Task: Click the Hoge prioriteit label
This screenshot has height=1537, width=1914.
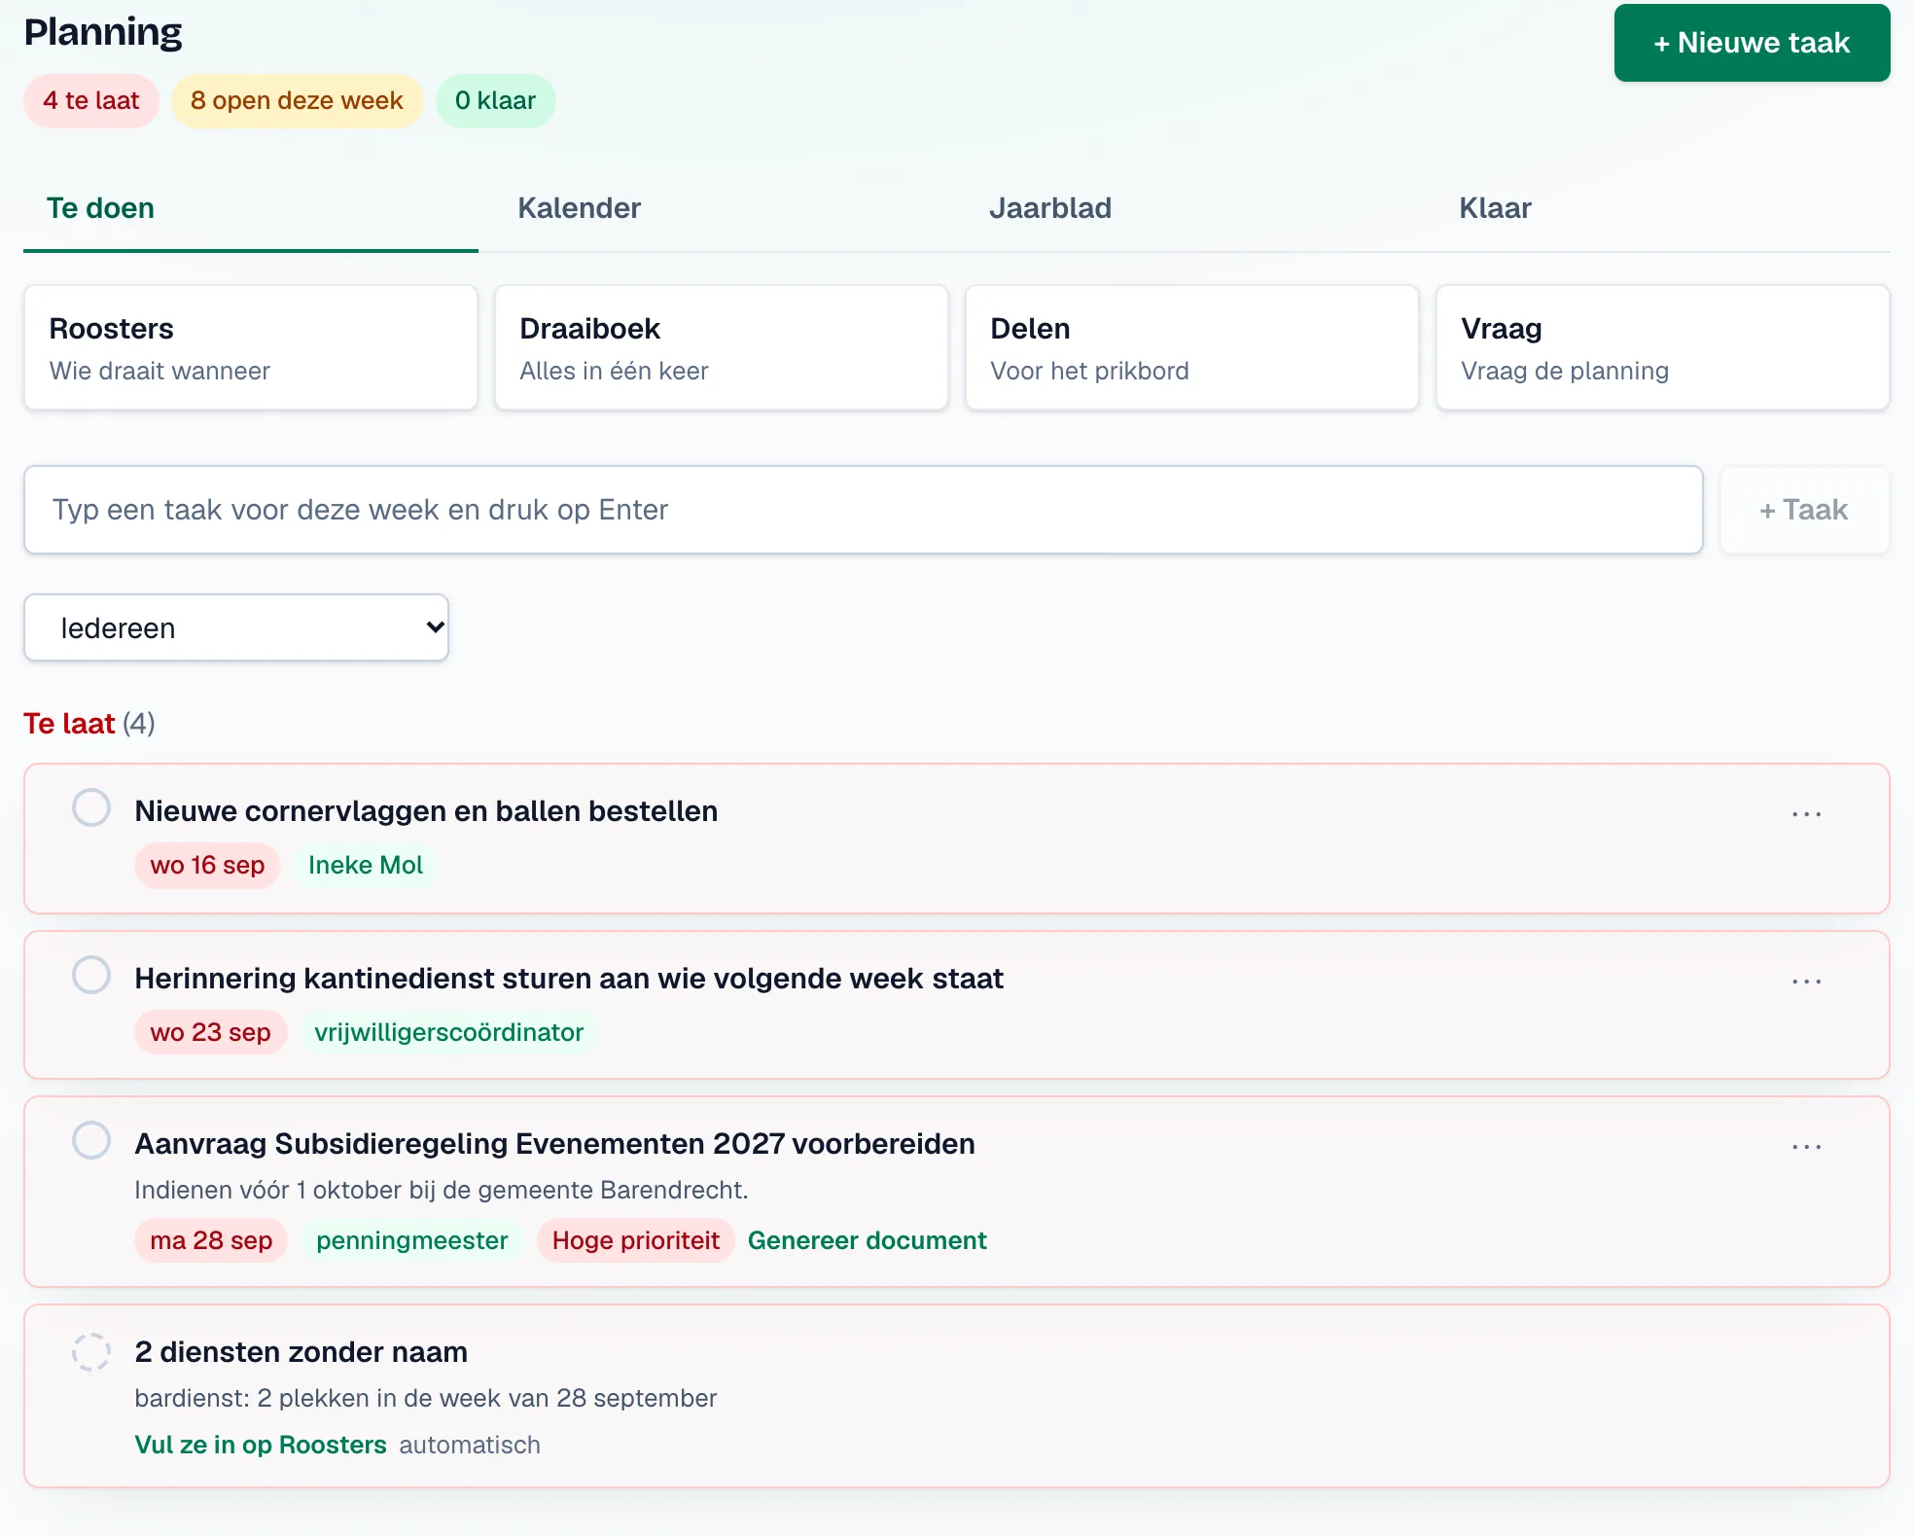Action: [x=636, y=1240]
